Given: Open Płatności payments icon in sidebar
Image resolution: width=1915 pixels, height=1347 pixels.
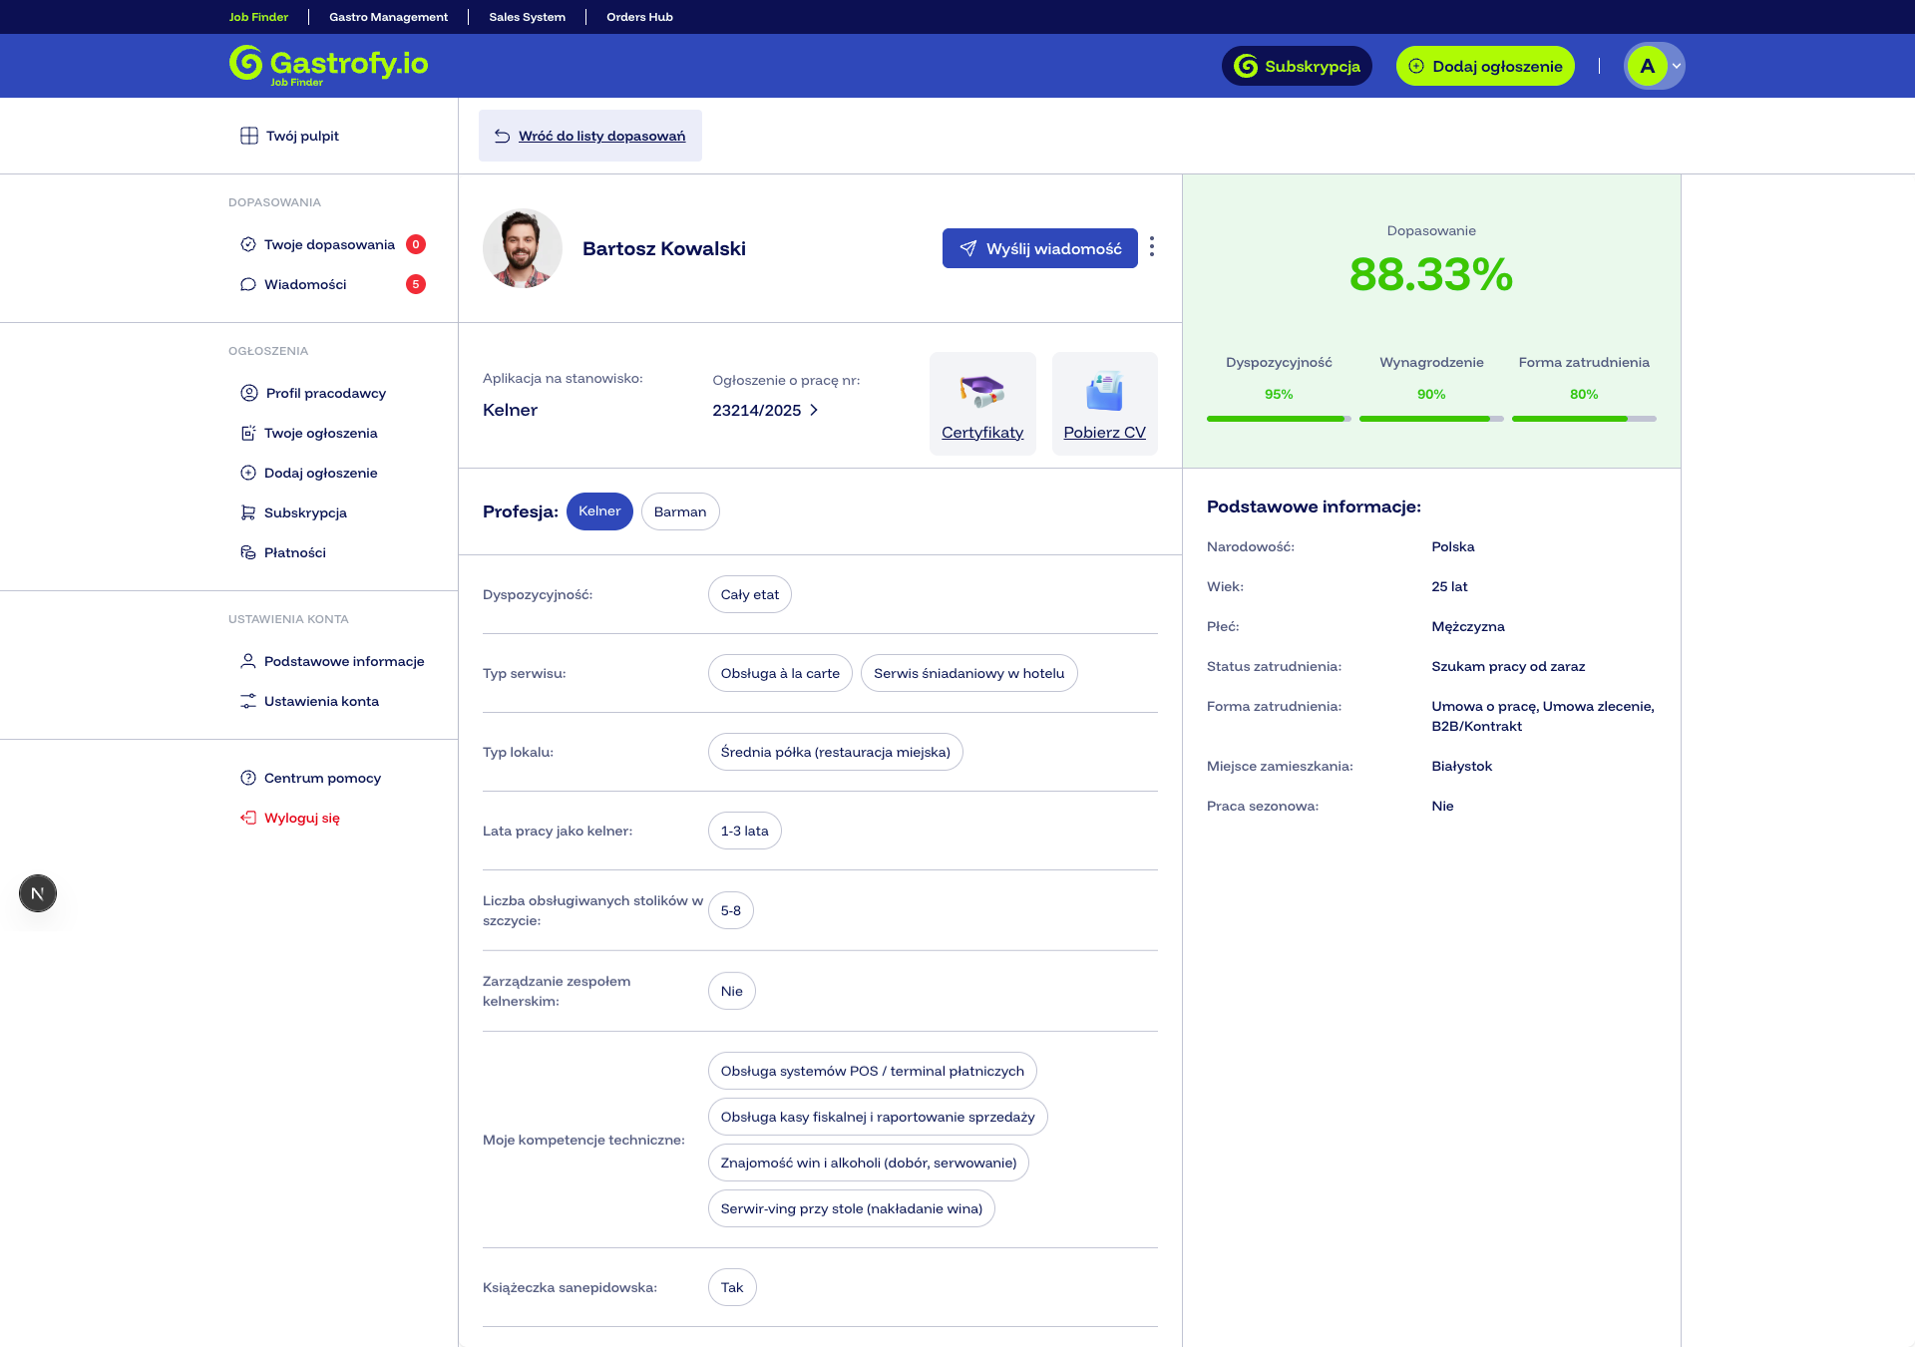Looking at the screenshot, I should tap(248, 552).
